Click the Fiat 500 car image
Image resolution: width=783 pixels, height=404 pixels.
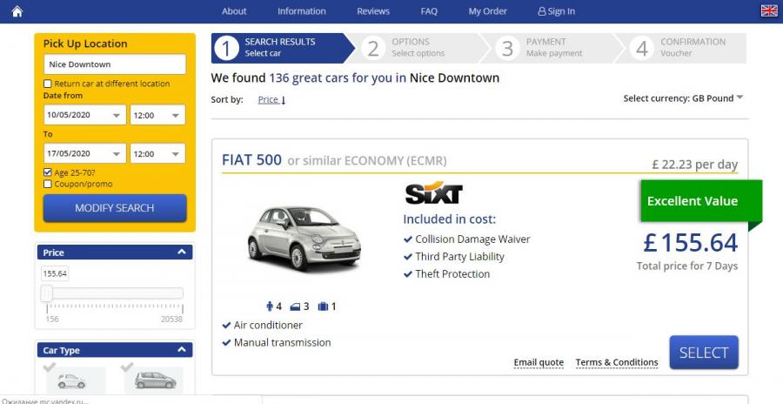[x=304, y=238]
